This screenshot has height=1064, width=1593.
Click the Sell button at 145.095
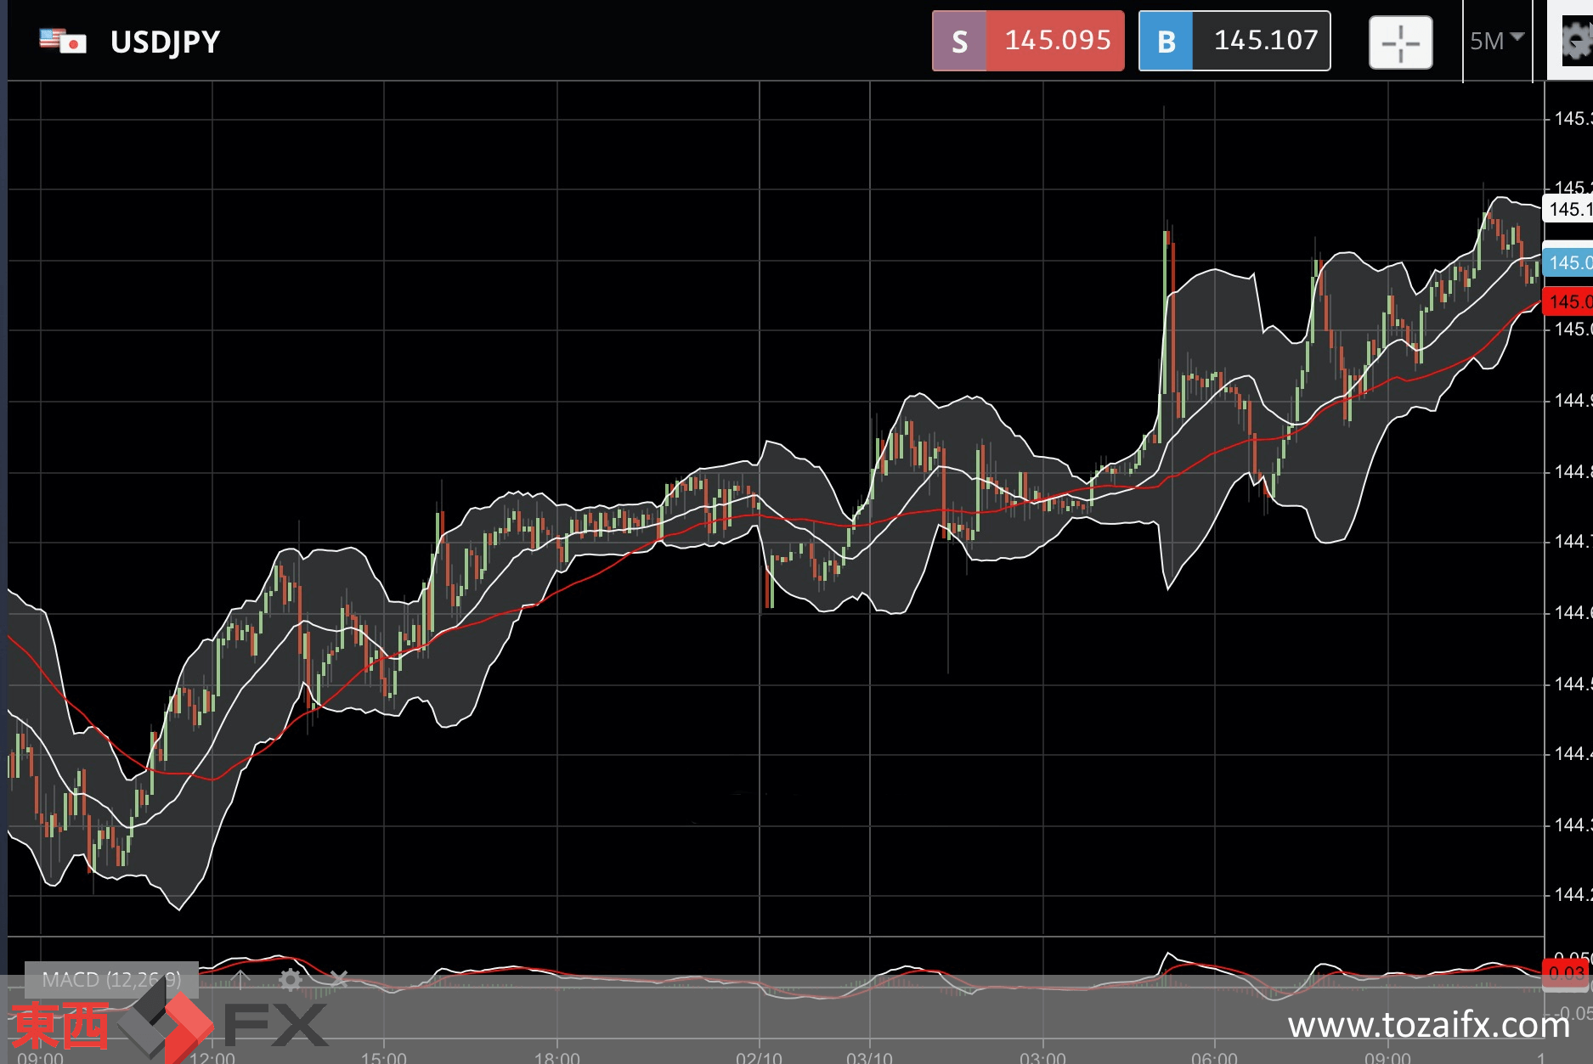tap(1028, 41)
